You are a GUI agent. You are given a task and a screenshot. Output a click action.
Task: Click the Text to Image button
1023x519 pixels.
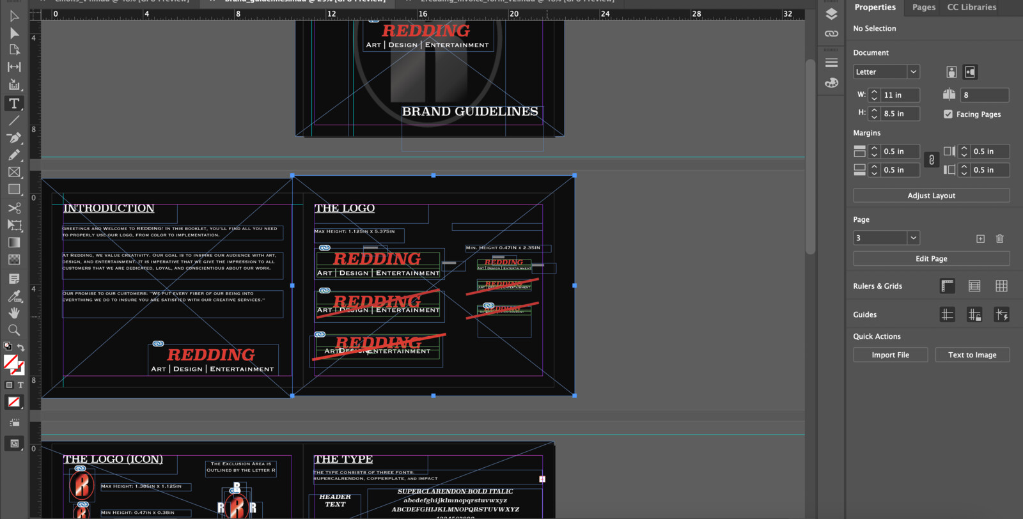[x=972, y=355]
